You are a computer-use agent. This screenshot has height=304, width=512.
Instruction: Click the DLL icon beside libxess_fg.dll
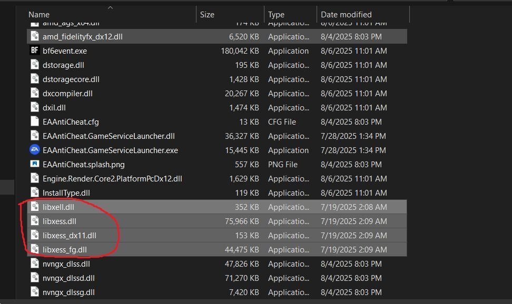tap(35, 249)
